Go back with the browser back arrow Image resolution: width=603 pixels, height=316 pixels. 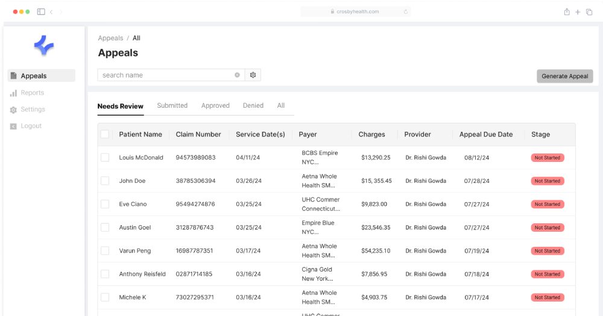point(51,12)
